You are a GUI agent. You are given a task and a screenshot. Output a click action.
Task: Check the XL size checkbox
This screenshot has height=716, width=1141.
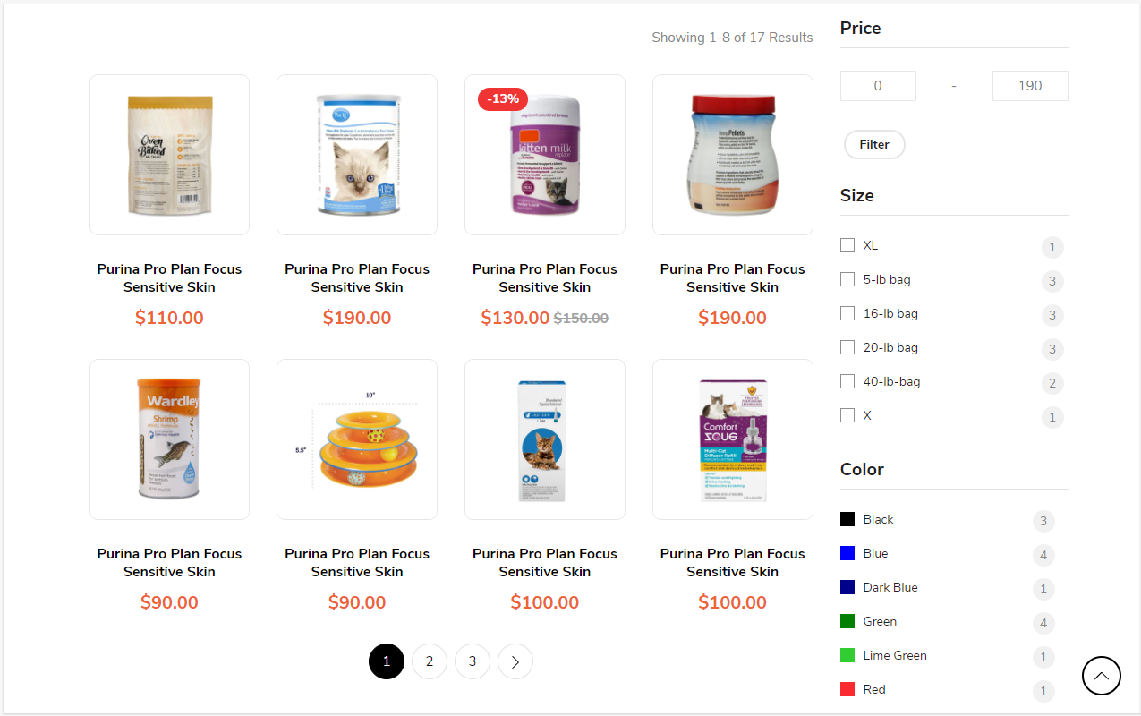847,245
